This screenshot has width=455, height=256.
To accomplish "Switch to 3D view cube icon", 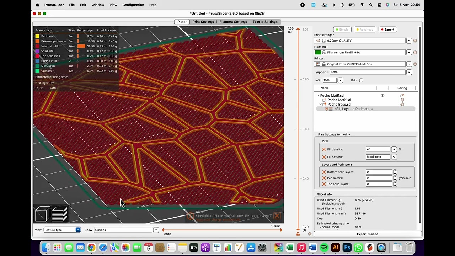I will point(43,214).
